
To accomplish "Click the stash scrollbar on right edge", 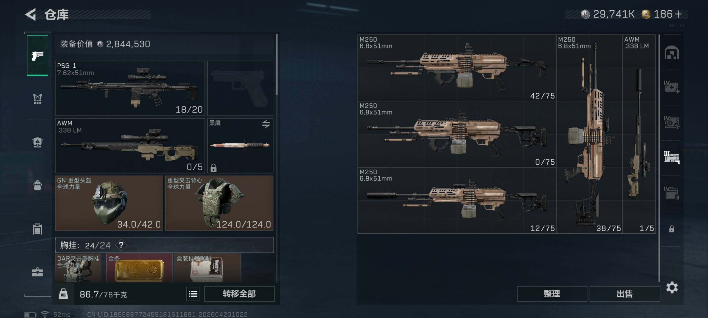I will (659, 158).
